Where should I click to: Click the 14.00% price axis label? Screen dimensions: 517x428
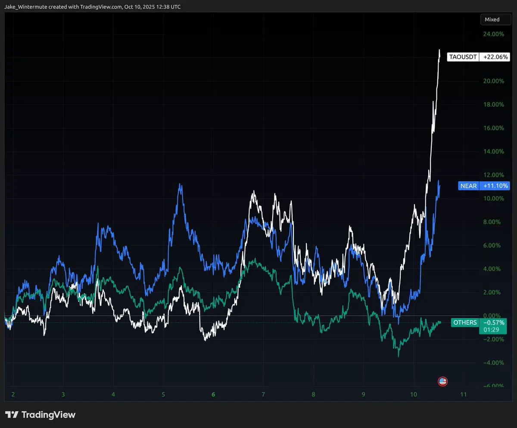[493, 151]
